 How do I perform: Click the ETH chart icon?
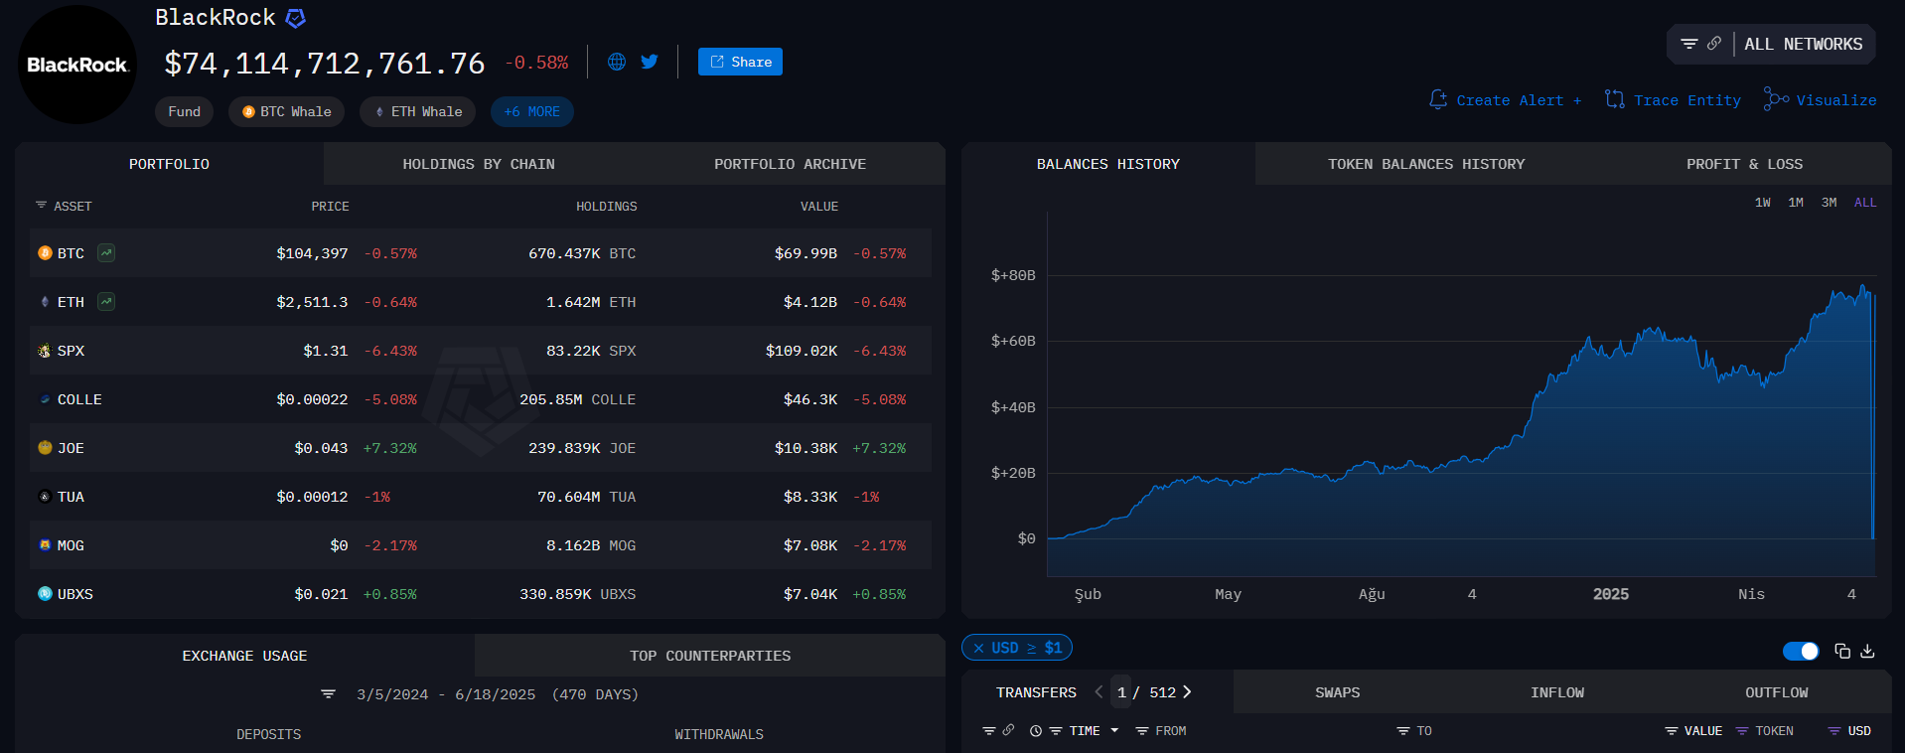click(x=106, y=301)
